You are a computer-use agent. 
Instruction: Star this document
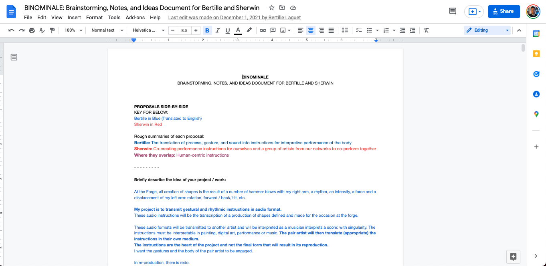pos(272,8)
